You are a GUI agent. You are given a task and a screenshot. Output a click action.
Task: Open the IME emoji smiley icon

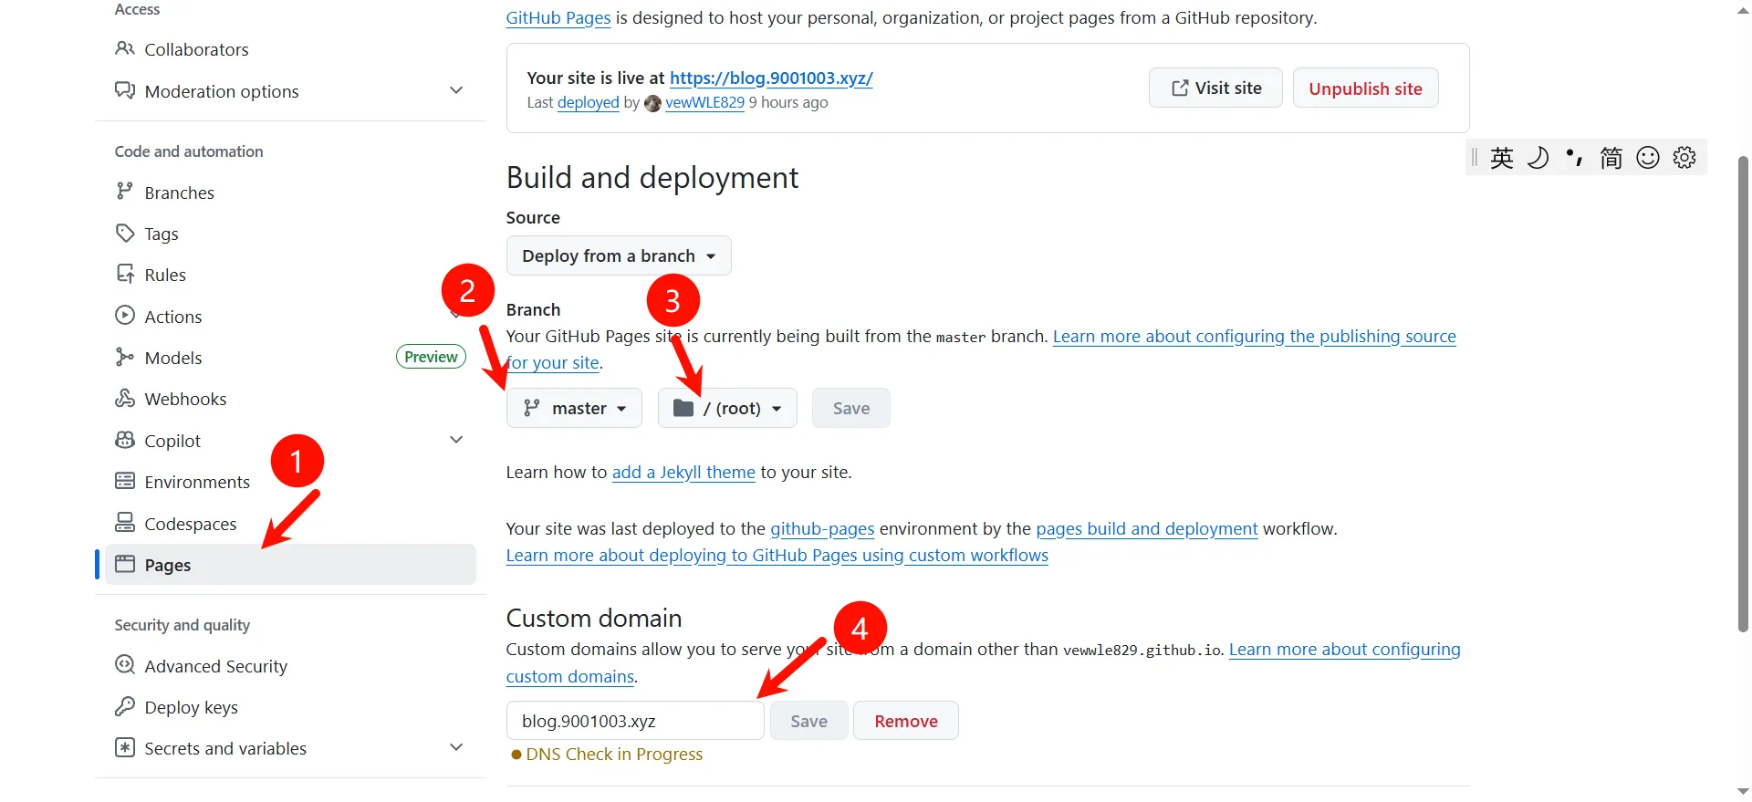click(x=1648, y=158)
